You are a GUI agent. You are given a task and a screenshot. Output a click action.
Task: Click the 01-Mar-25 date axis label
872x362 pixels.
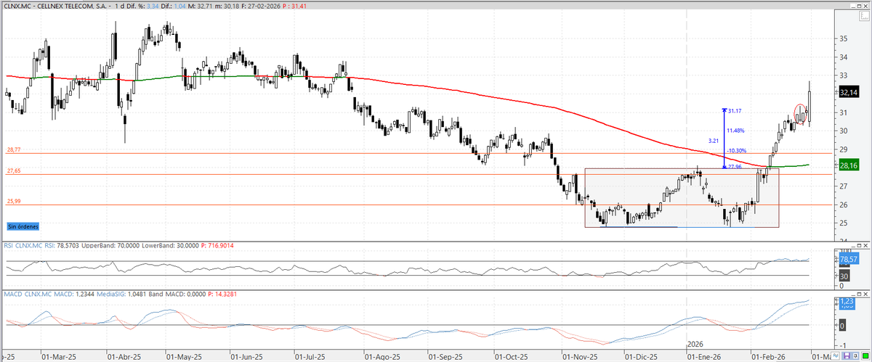[x=59, y=357]
